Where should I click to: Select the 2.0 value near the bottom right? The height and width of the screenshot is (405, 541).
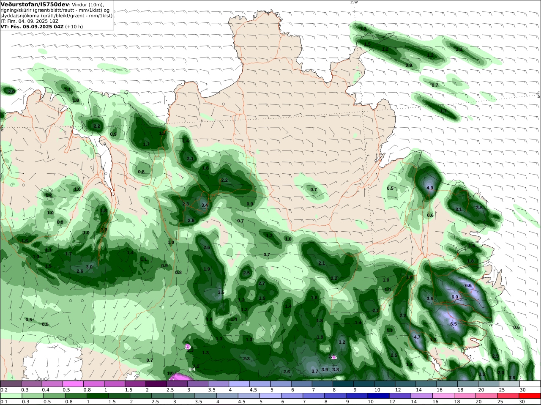[x=501, y=373]
